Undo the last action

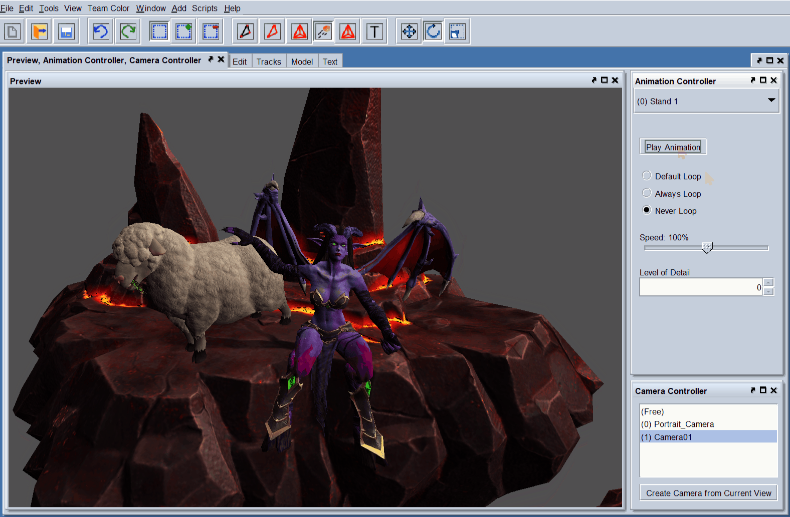click(101, 32)
